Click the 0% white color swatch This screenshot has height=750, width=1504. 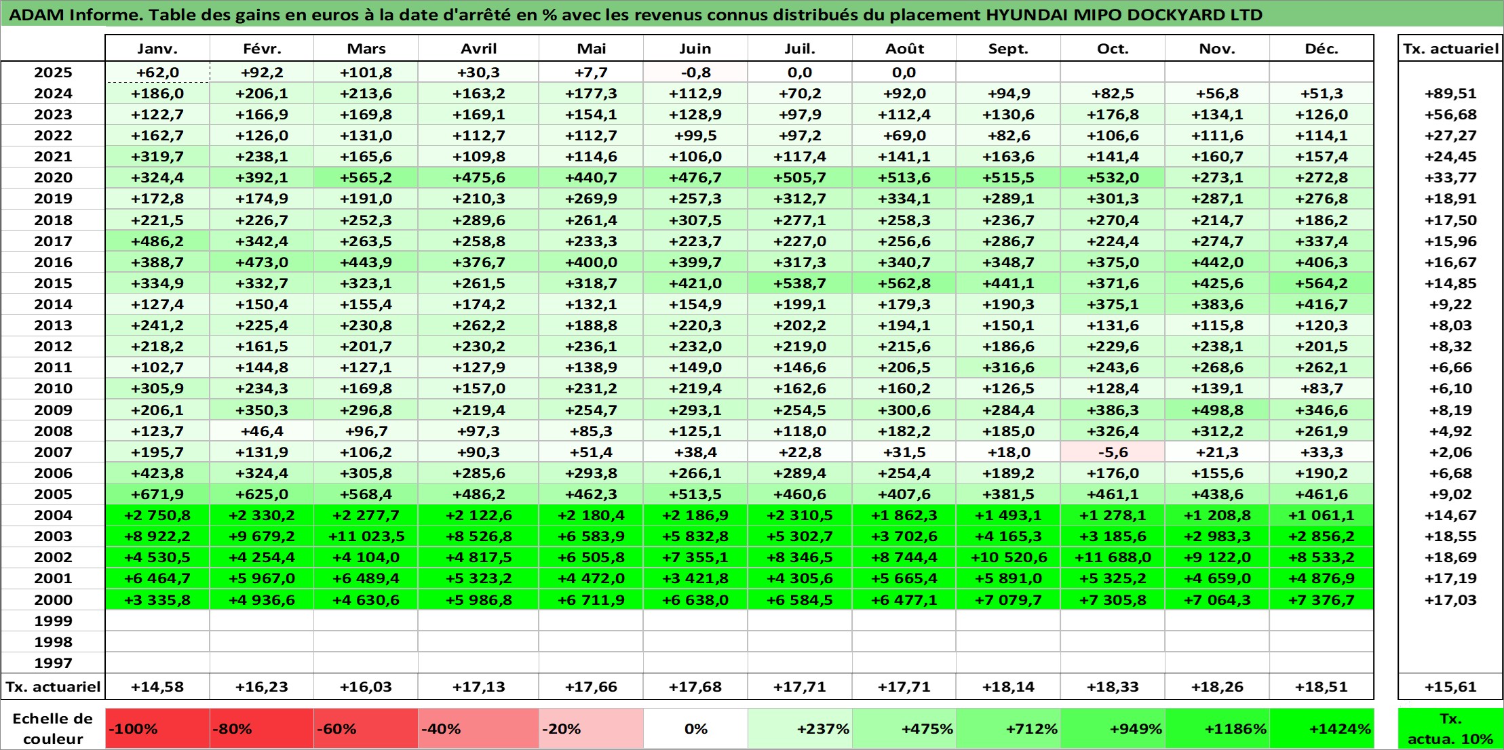[695, 728]
